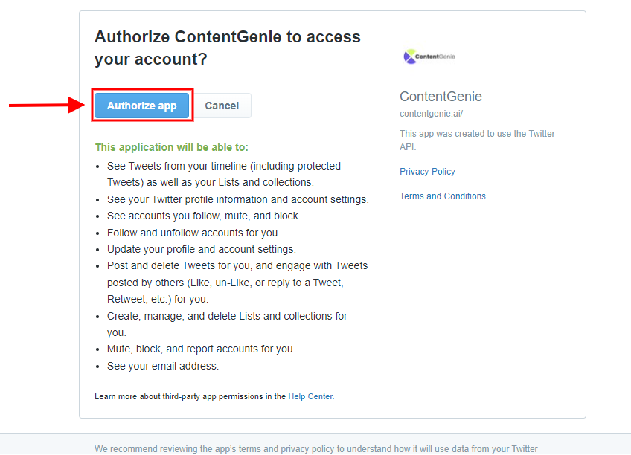The width and height of the screenshot is (631, 455).
Task: Click 'See accounts you follow, mute, and block'
Action: pos(204,216)
